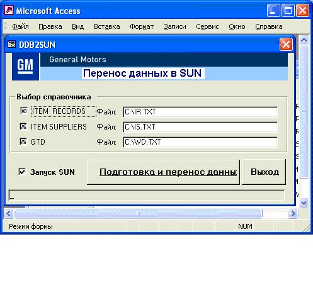This screenshot has height=293, width=313.
Task: Minimize the Microsoft Access window
Action: pos(273,10)
